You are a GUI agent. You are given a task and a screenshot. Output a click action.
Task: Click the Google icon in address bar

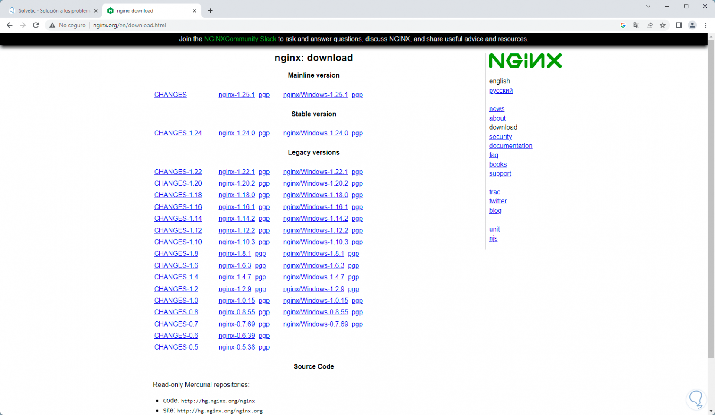coord(623,25)
